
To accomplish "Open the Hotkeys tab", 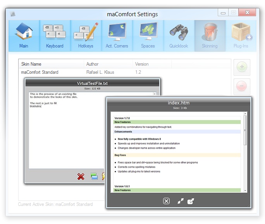I will click(x=86, y=36).
